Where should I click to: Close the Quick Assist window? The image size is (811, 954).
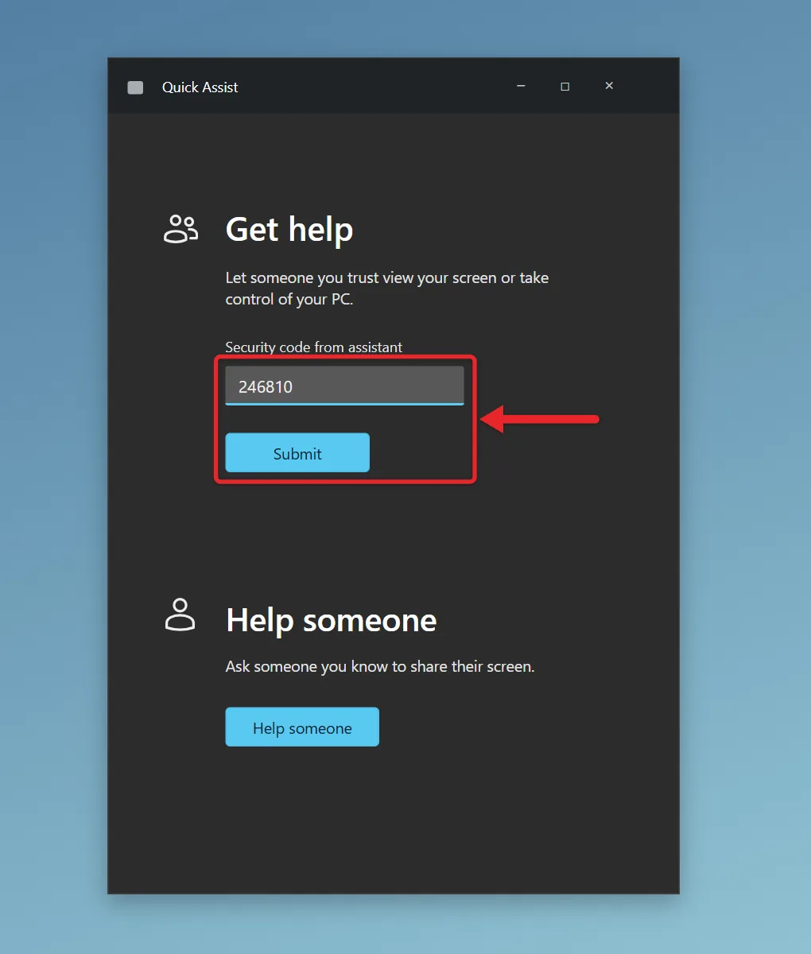coord(609,86)
